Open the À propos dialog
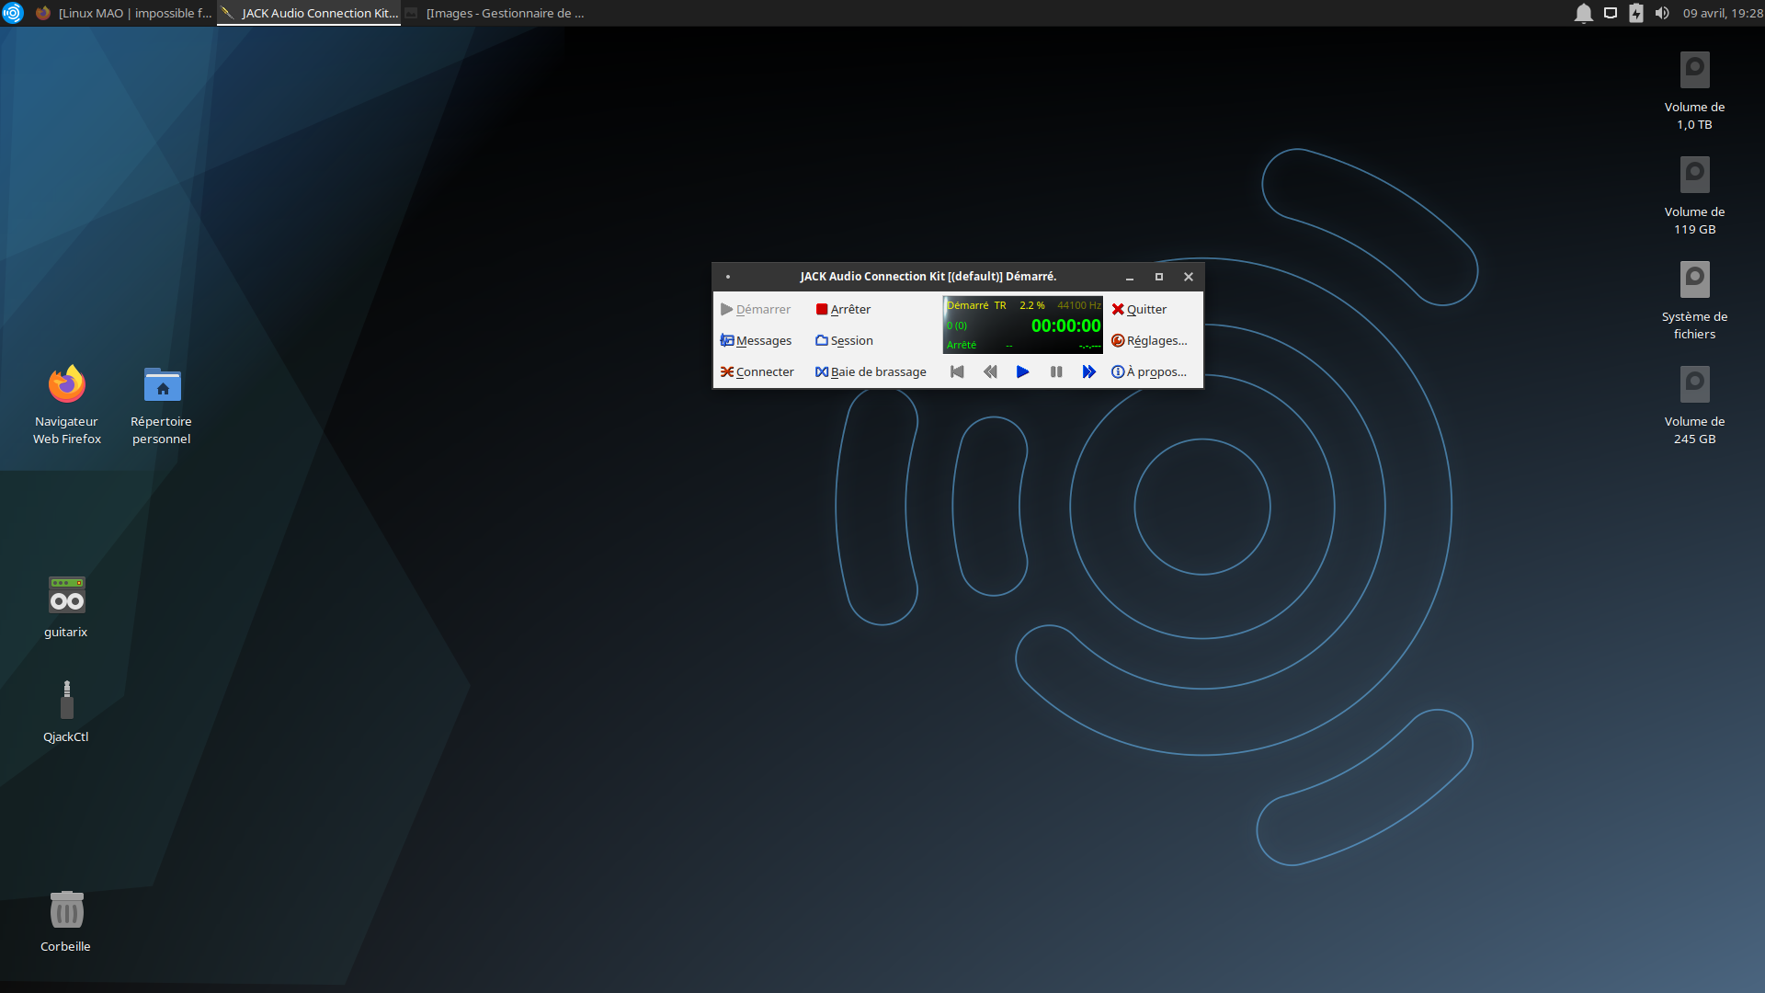Viewport: 1765px width, 993px height. [1149, 371]
